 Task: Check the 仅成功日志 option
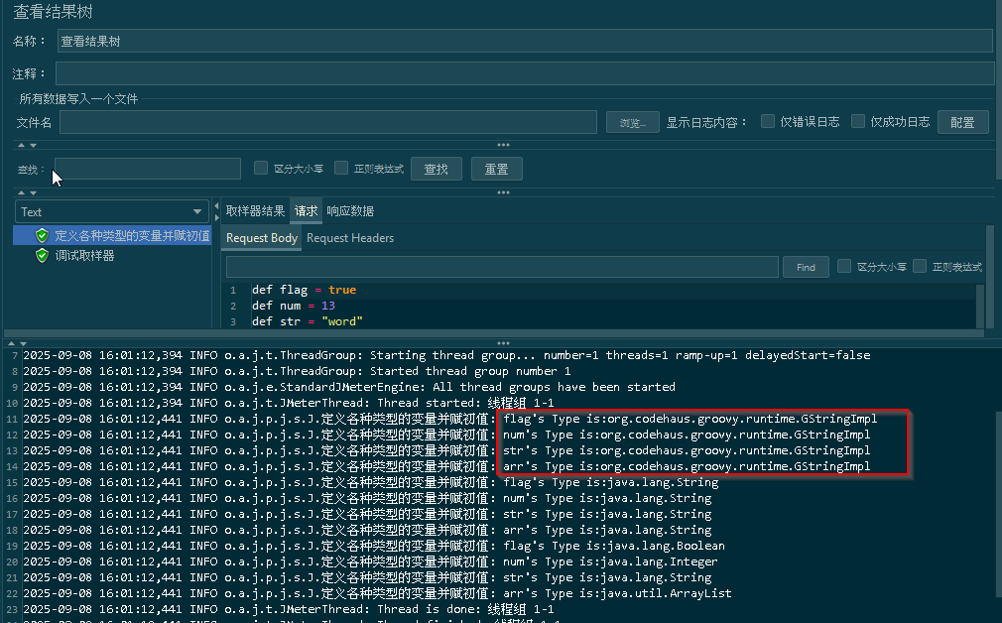click(858, 121)
